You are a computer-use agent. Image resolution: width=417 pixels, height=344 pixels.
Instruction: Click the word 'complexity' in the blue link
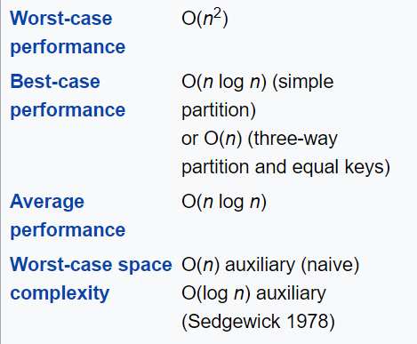click(x=60, y=293)
